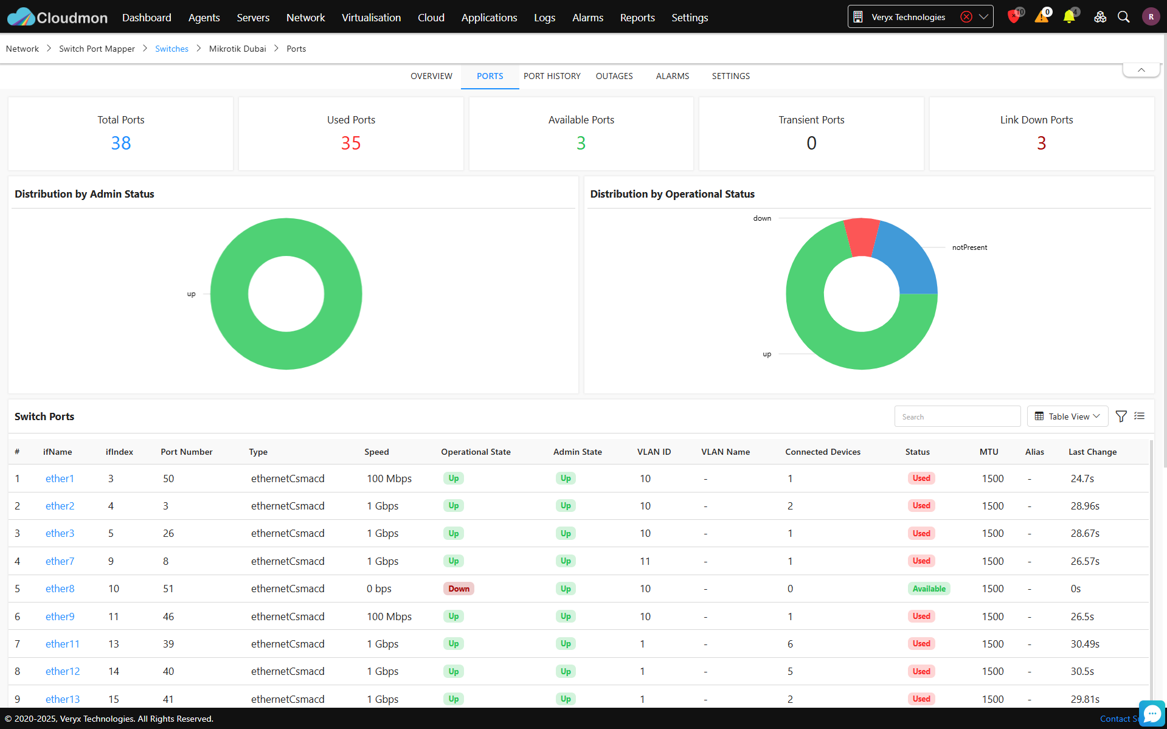Select the PORTS tab
The height and width of the screenshot is (729, 1167).
pos(490,76)
